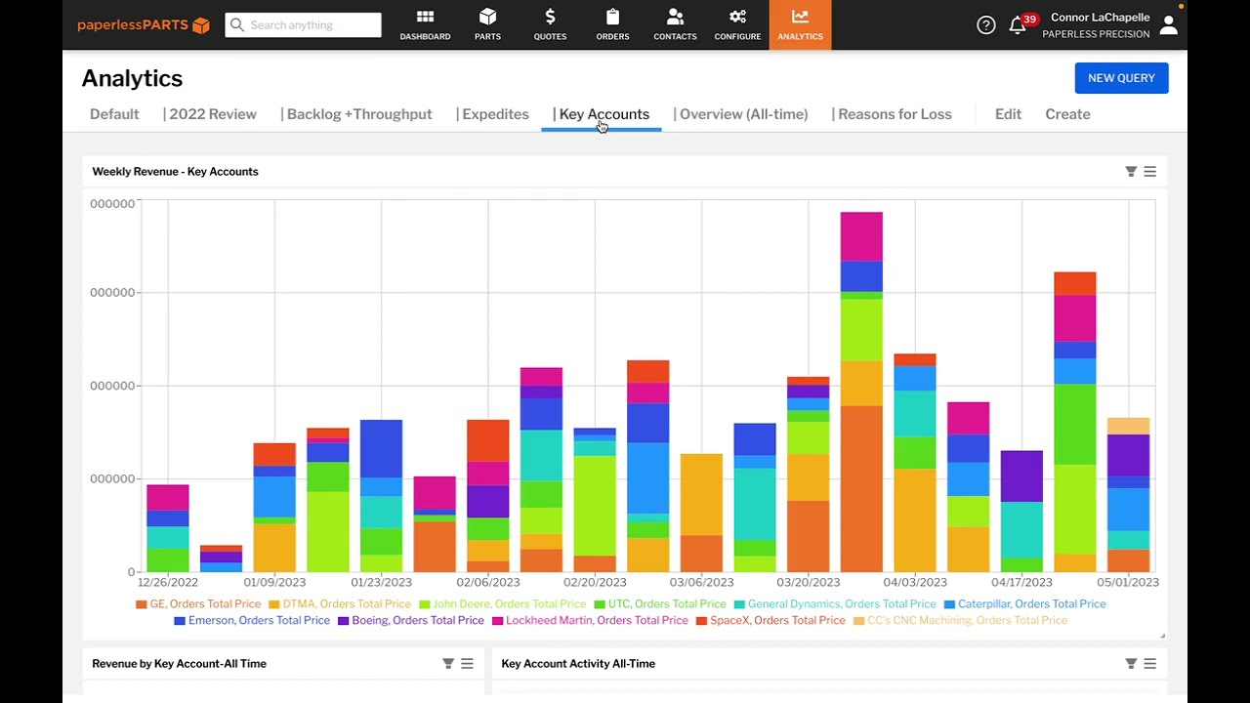Click the Connor LaChapelle user name
Image resolution: width=1250 pixels, height=703 pixels.
[1100, 18]
